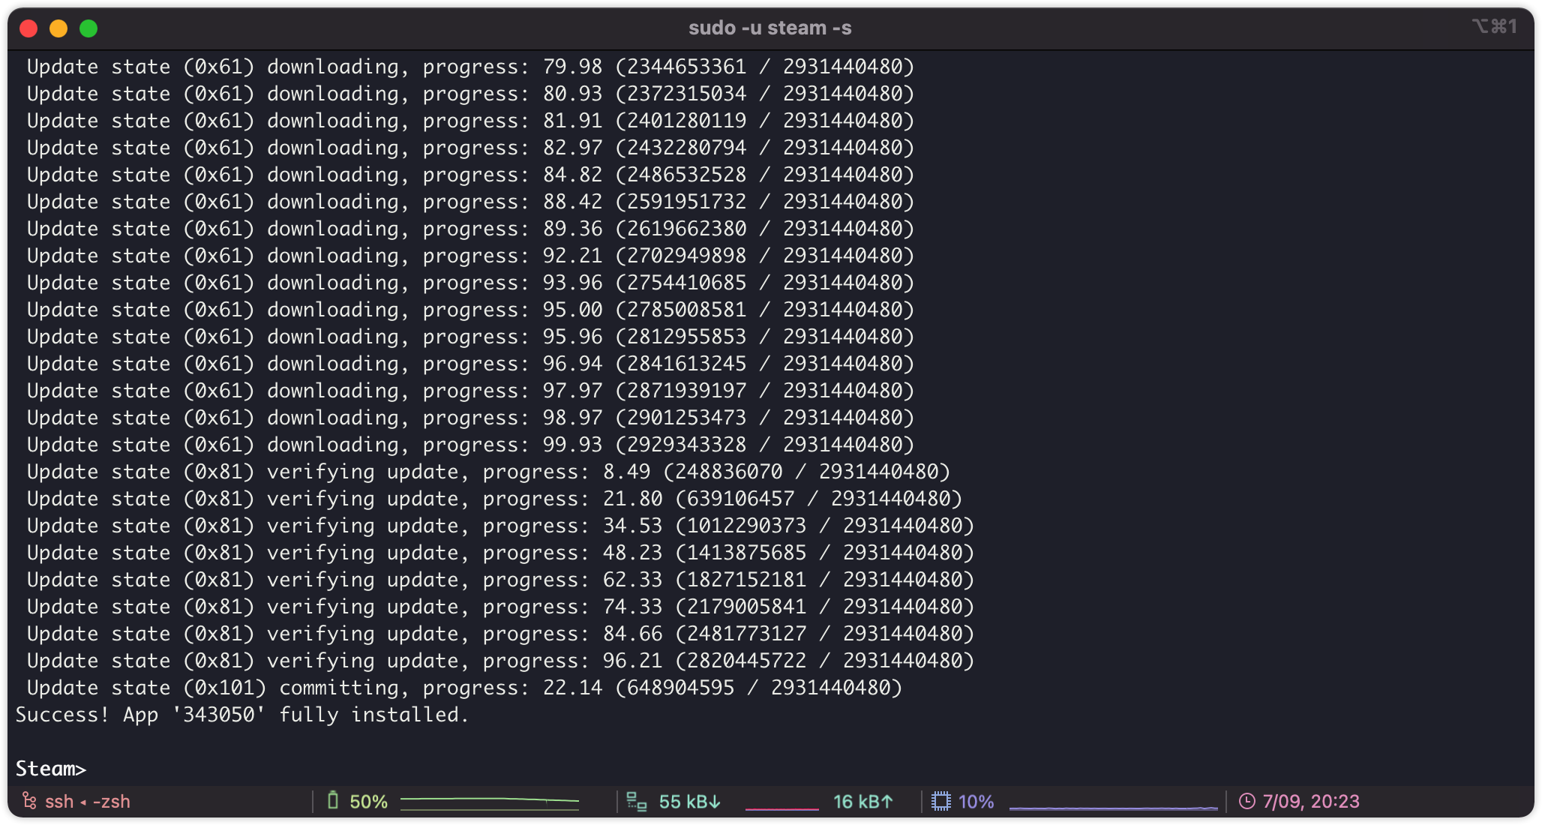Image resolution: width=1542 pixels, height=825 pixels.
Task: Click the 'Success! App 343050' output line
Action: pyautogui.click(x=241, y=715)
